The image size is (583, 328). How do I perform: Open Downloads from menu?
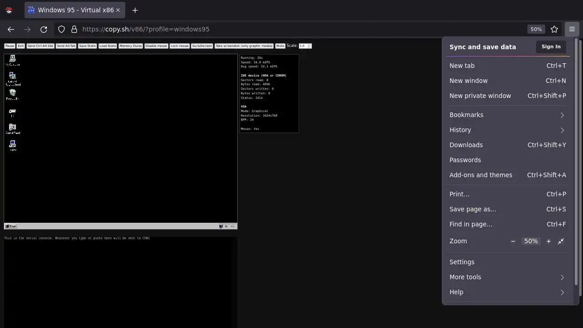point(508,145)
